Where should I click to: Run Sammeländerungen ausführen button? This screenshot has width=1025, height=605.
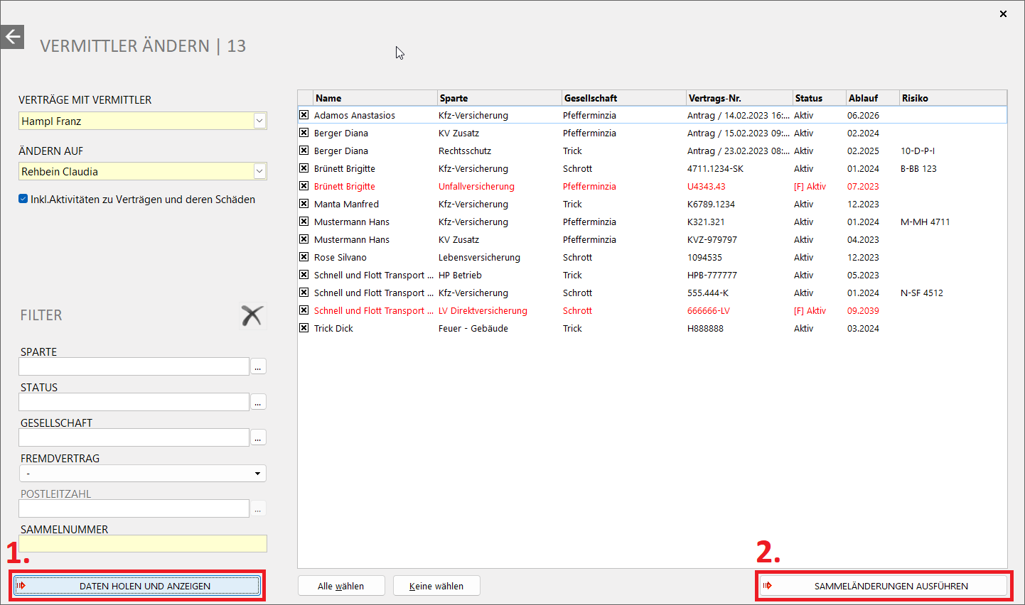coord(884,586)
